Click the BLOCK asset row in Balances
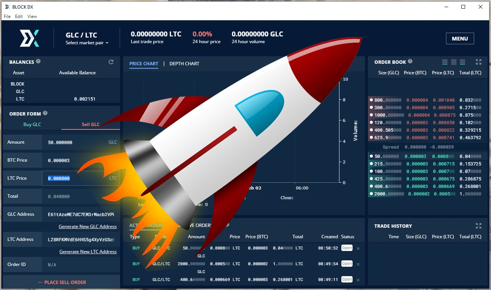This screenshot has height=290, width=491. coord(62,84)
